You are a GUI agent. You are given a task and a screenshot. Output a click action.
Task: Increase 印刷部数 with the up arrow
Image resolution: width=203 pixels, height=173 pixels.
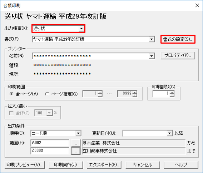pyautogui.click(x=172, y=92)
